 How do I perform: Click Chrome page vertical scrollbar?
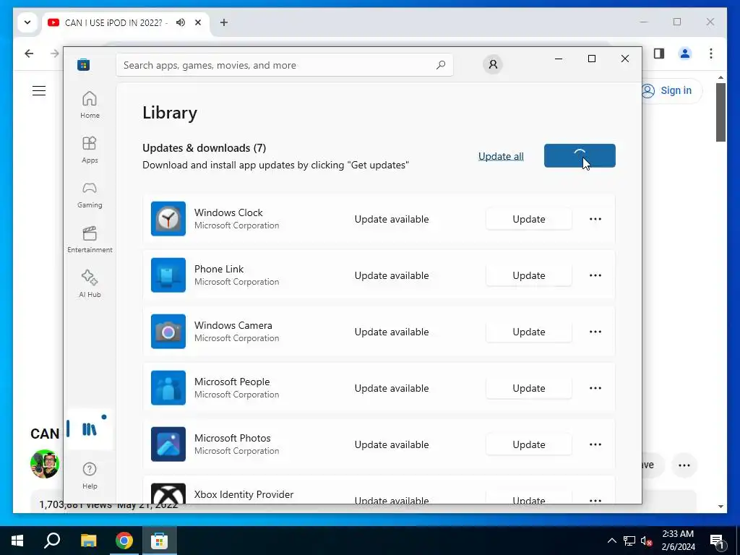[x=720, y=112]
